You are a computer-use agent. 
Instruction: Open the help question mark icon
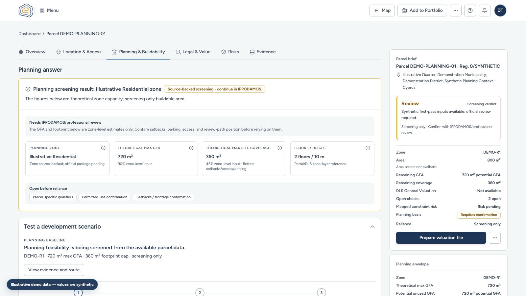click(470, 11)
